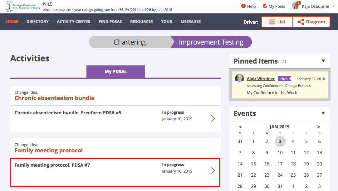Go to previous month in calendar
Image resolution: width=338 pixels, height=191 pixels.
point(240,127)
